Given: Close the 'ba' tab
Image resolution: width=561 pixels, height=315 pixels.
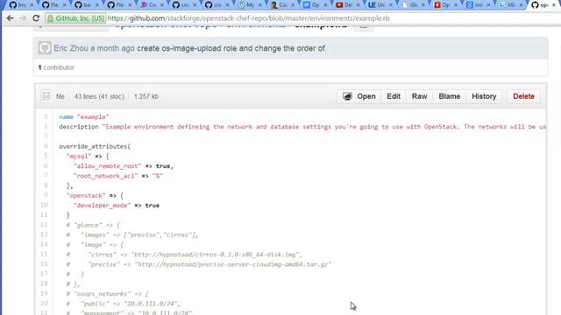Looking at the screenshot, I should [97, 5].
